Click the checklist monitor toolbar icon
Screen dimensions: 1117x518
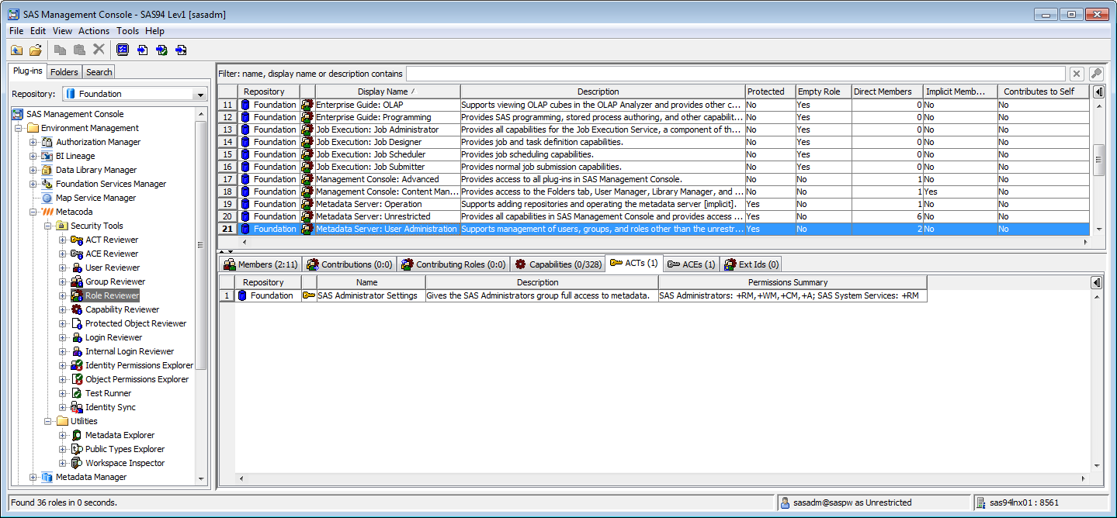[x=123, y=50]
